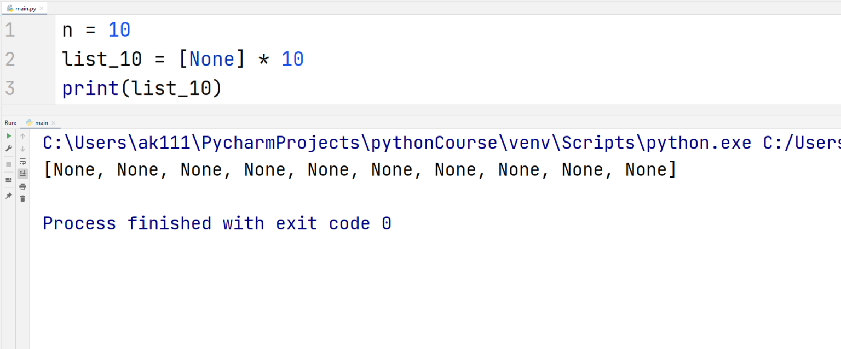Click line number 2 in the gutter

[10, 59]
